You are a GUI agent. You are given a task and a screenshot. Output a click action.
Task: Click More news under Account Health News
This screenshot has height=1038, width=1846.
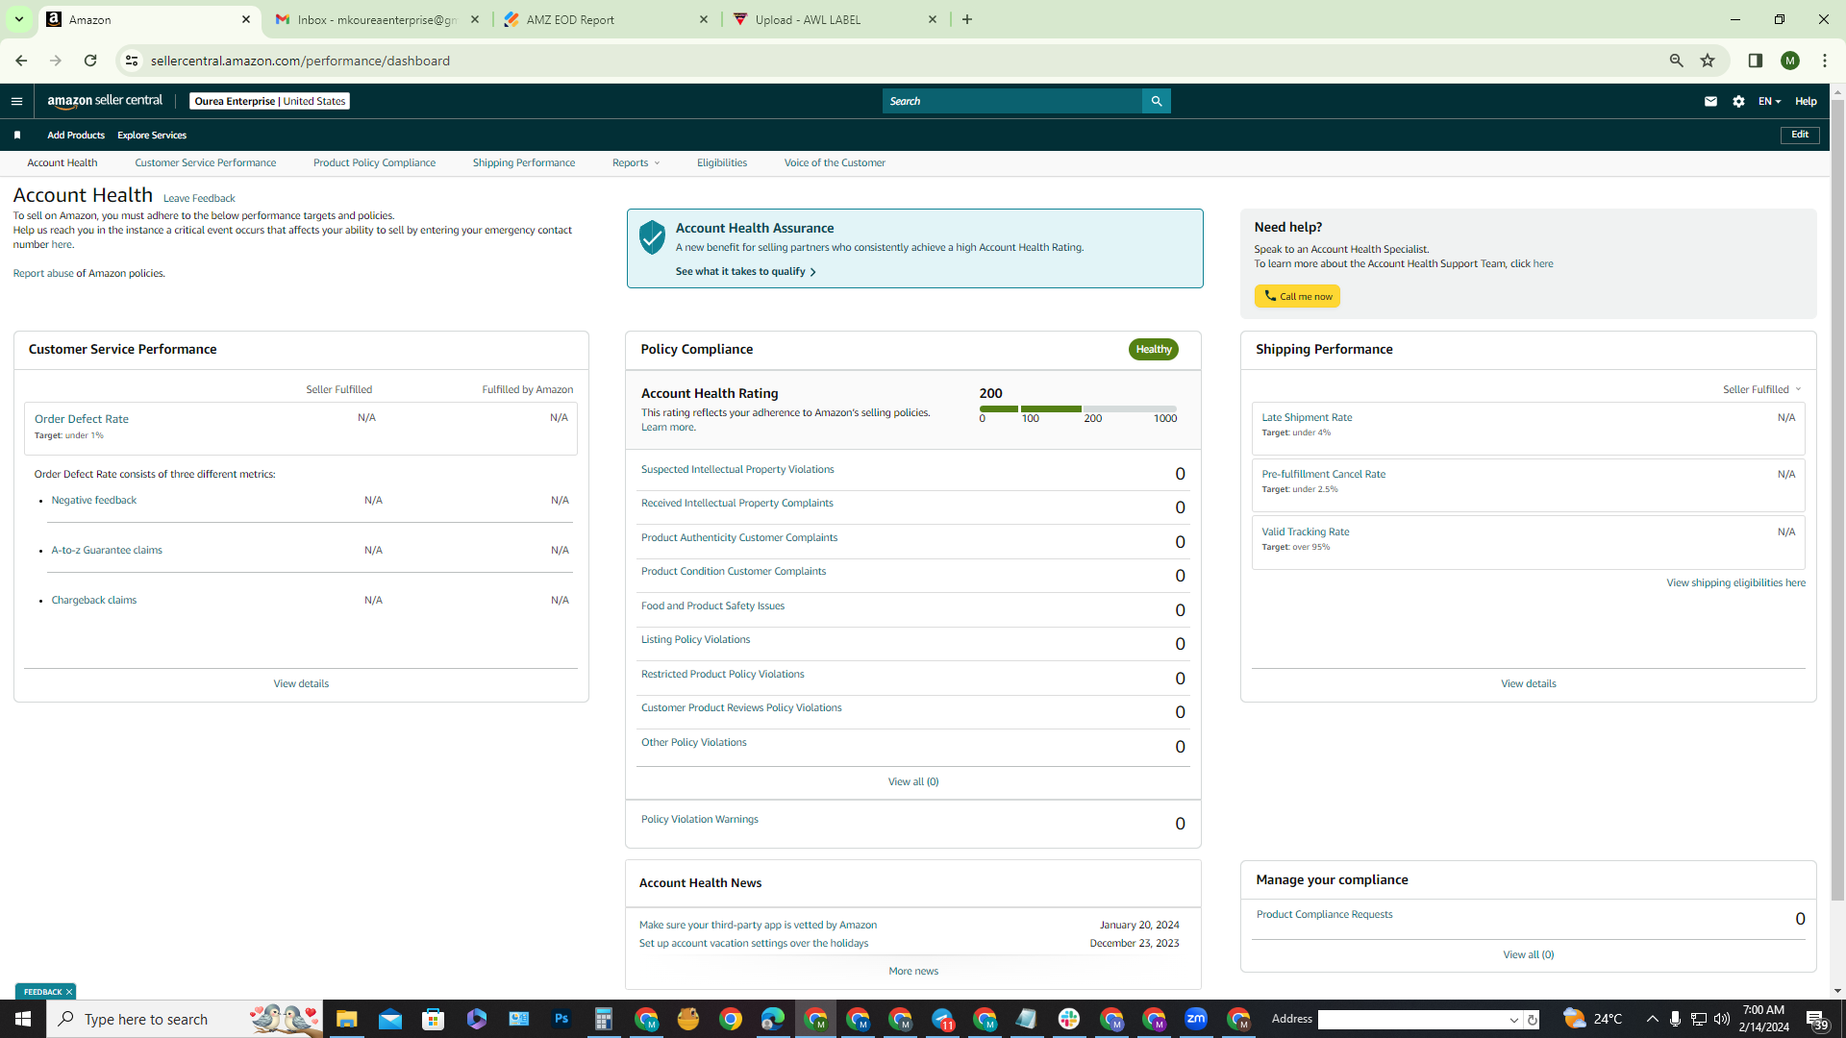point(913,971)
